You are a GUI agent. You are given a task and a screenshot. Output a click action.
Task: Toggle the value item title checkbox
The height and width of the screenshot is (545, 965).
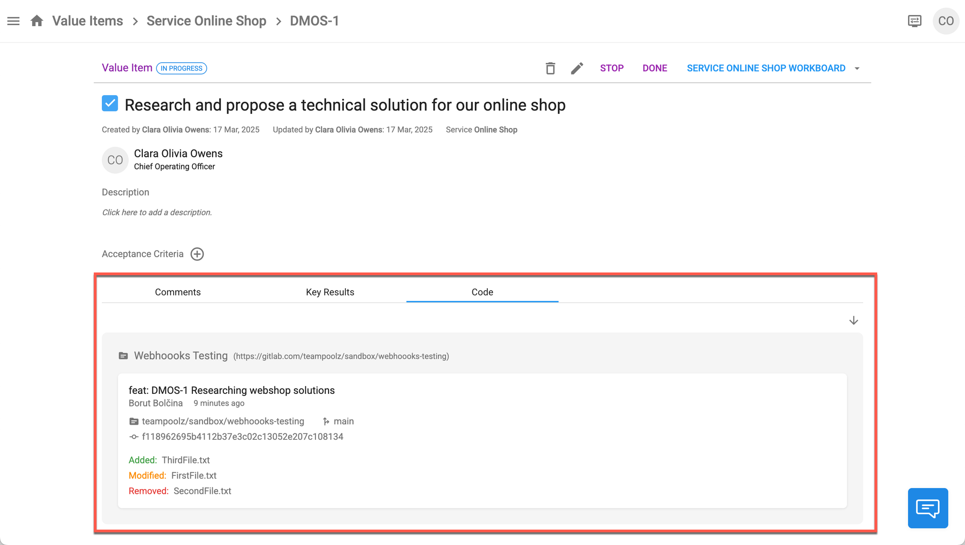pos(110,103)
